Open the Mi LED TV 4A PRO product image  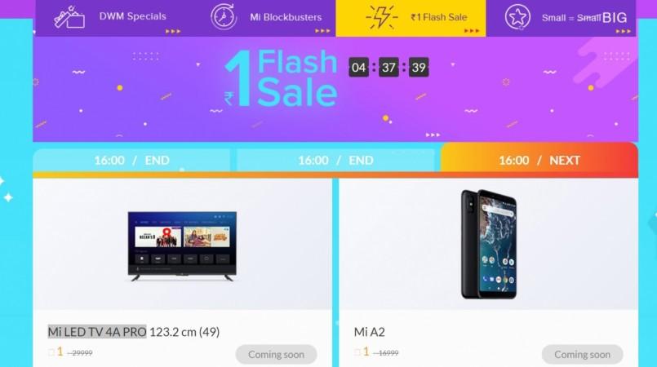182,246
